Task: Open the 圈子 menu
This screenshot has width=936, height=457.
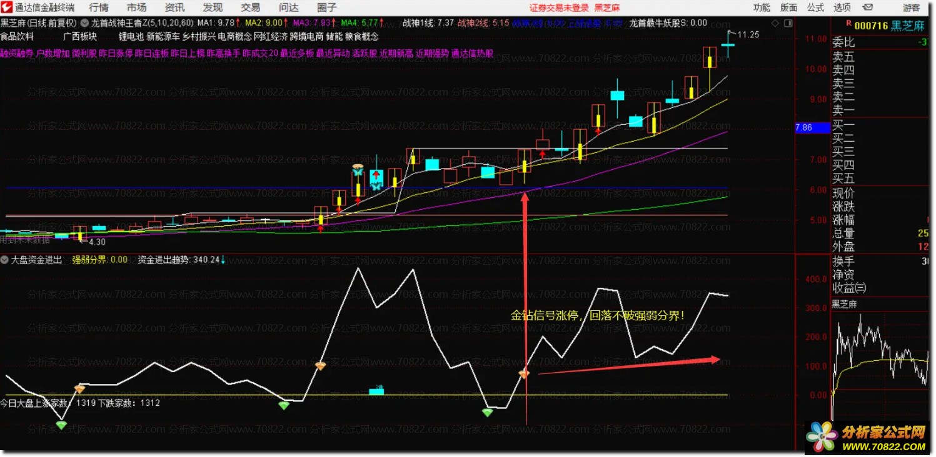Action: (x=327, y=7)
